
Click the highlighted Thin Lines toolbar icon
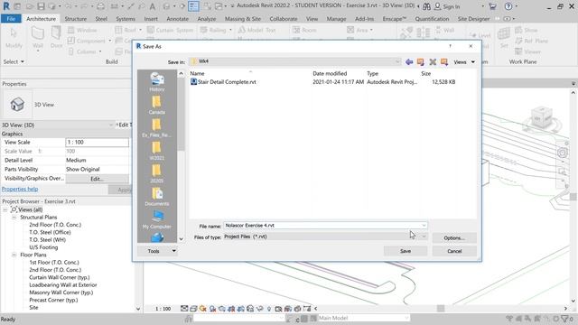click(193, 6)
